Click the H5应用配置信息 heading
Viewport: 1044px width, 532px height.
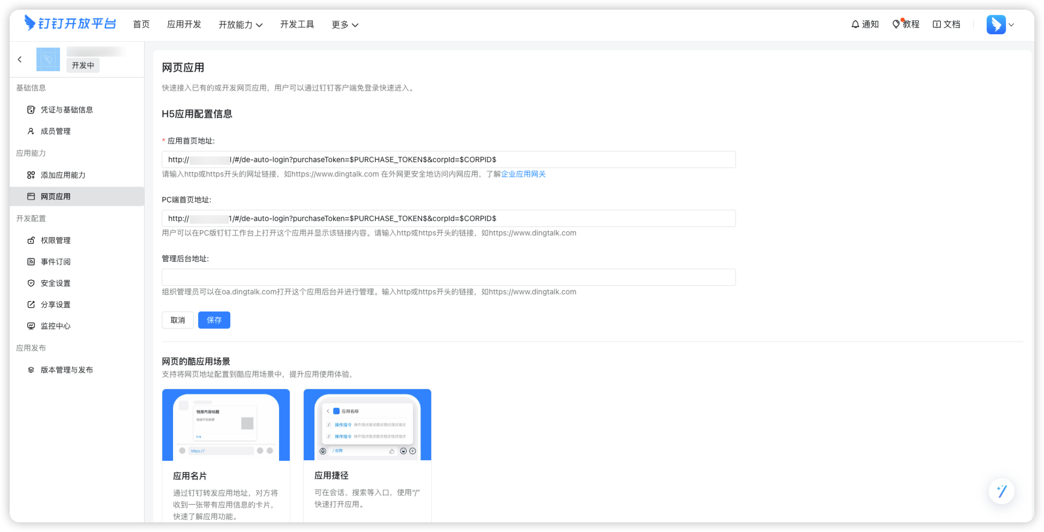coord(197,114)
